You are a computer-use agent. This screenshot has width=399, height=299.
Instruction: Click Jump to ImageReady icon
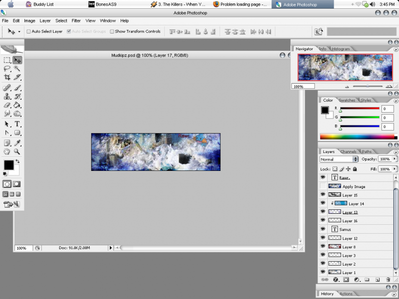(x=11, y=204)
